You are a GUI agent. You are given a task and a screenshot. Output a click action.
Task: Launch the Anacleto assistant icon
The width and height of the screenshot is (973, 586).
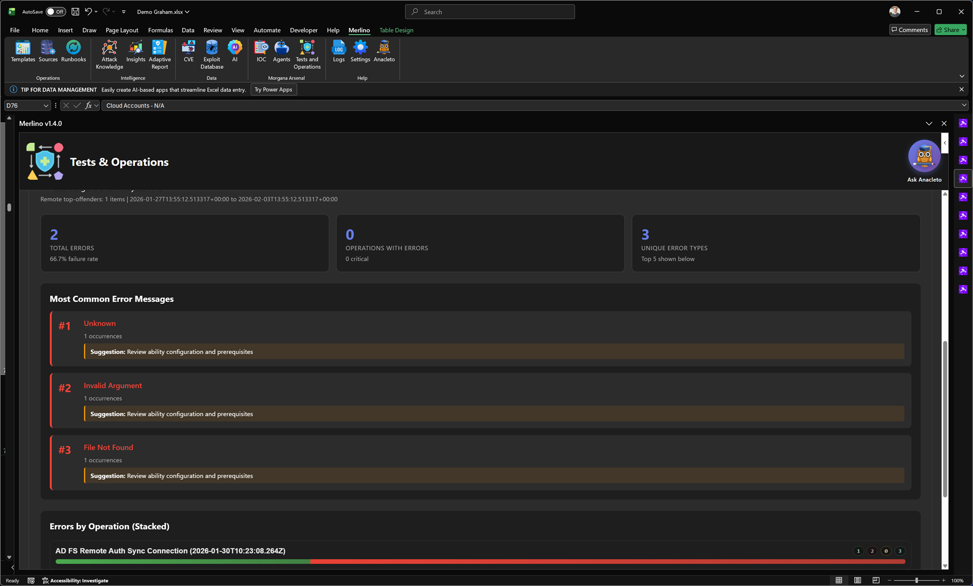point(384,52)
